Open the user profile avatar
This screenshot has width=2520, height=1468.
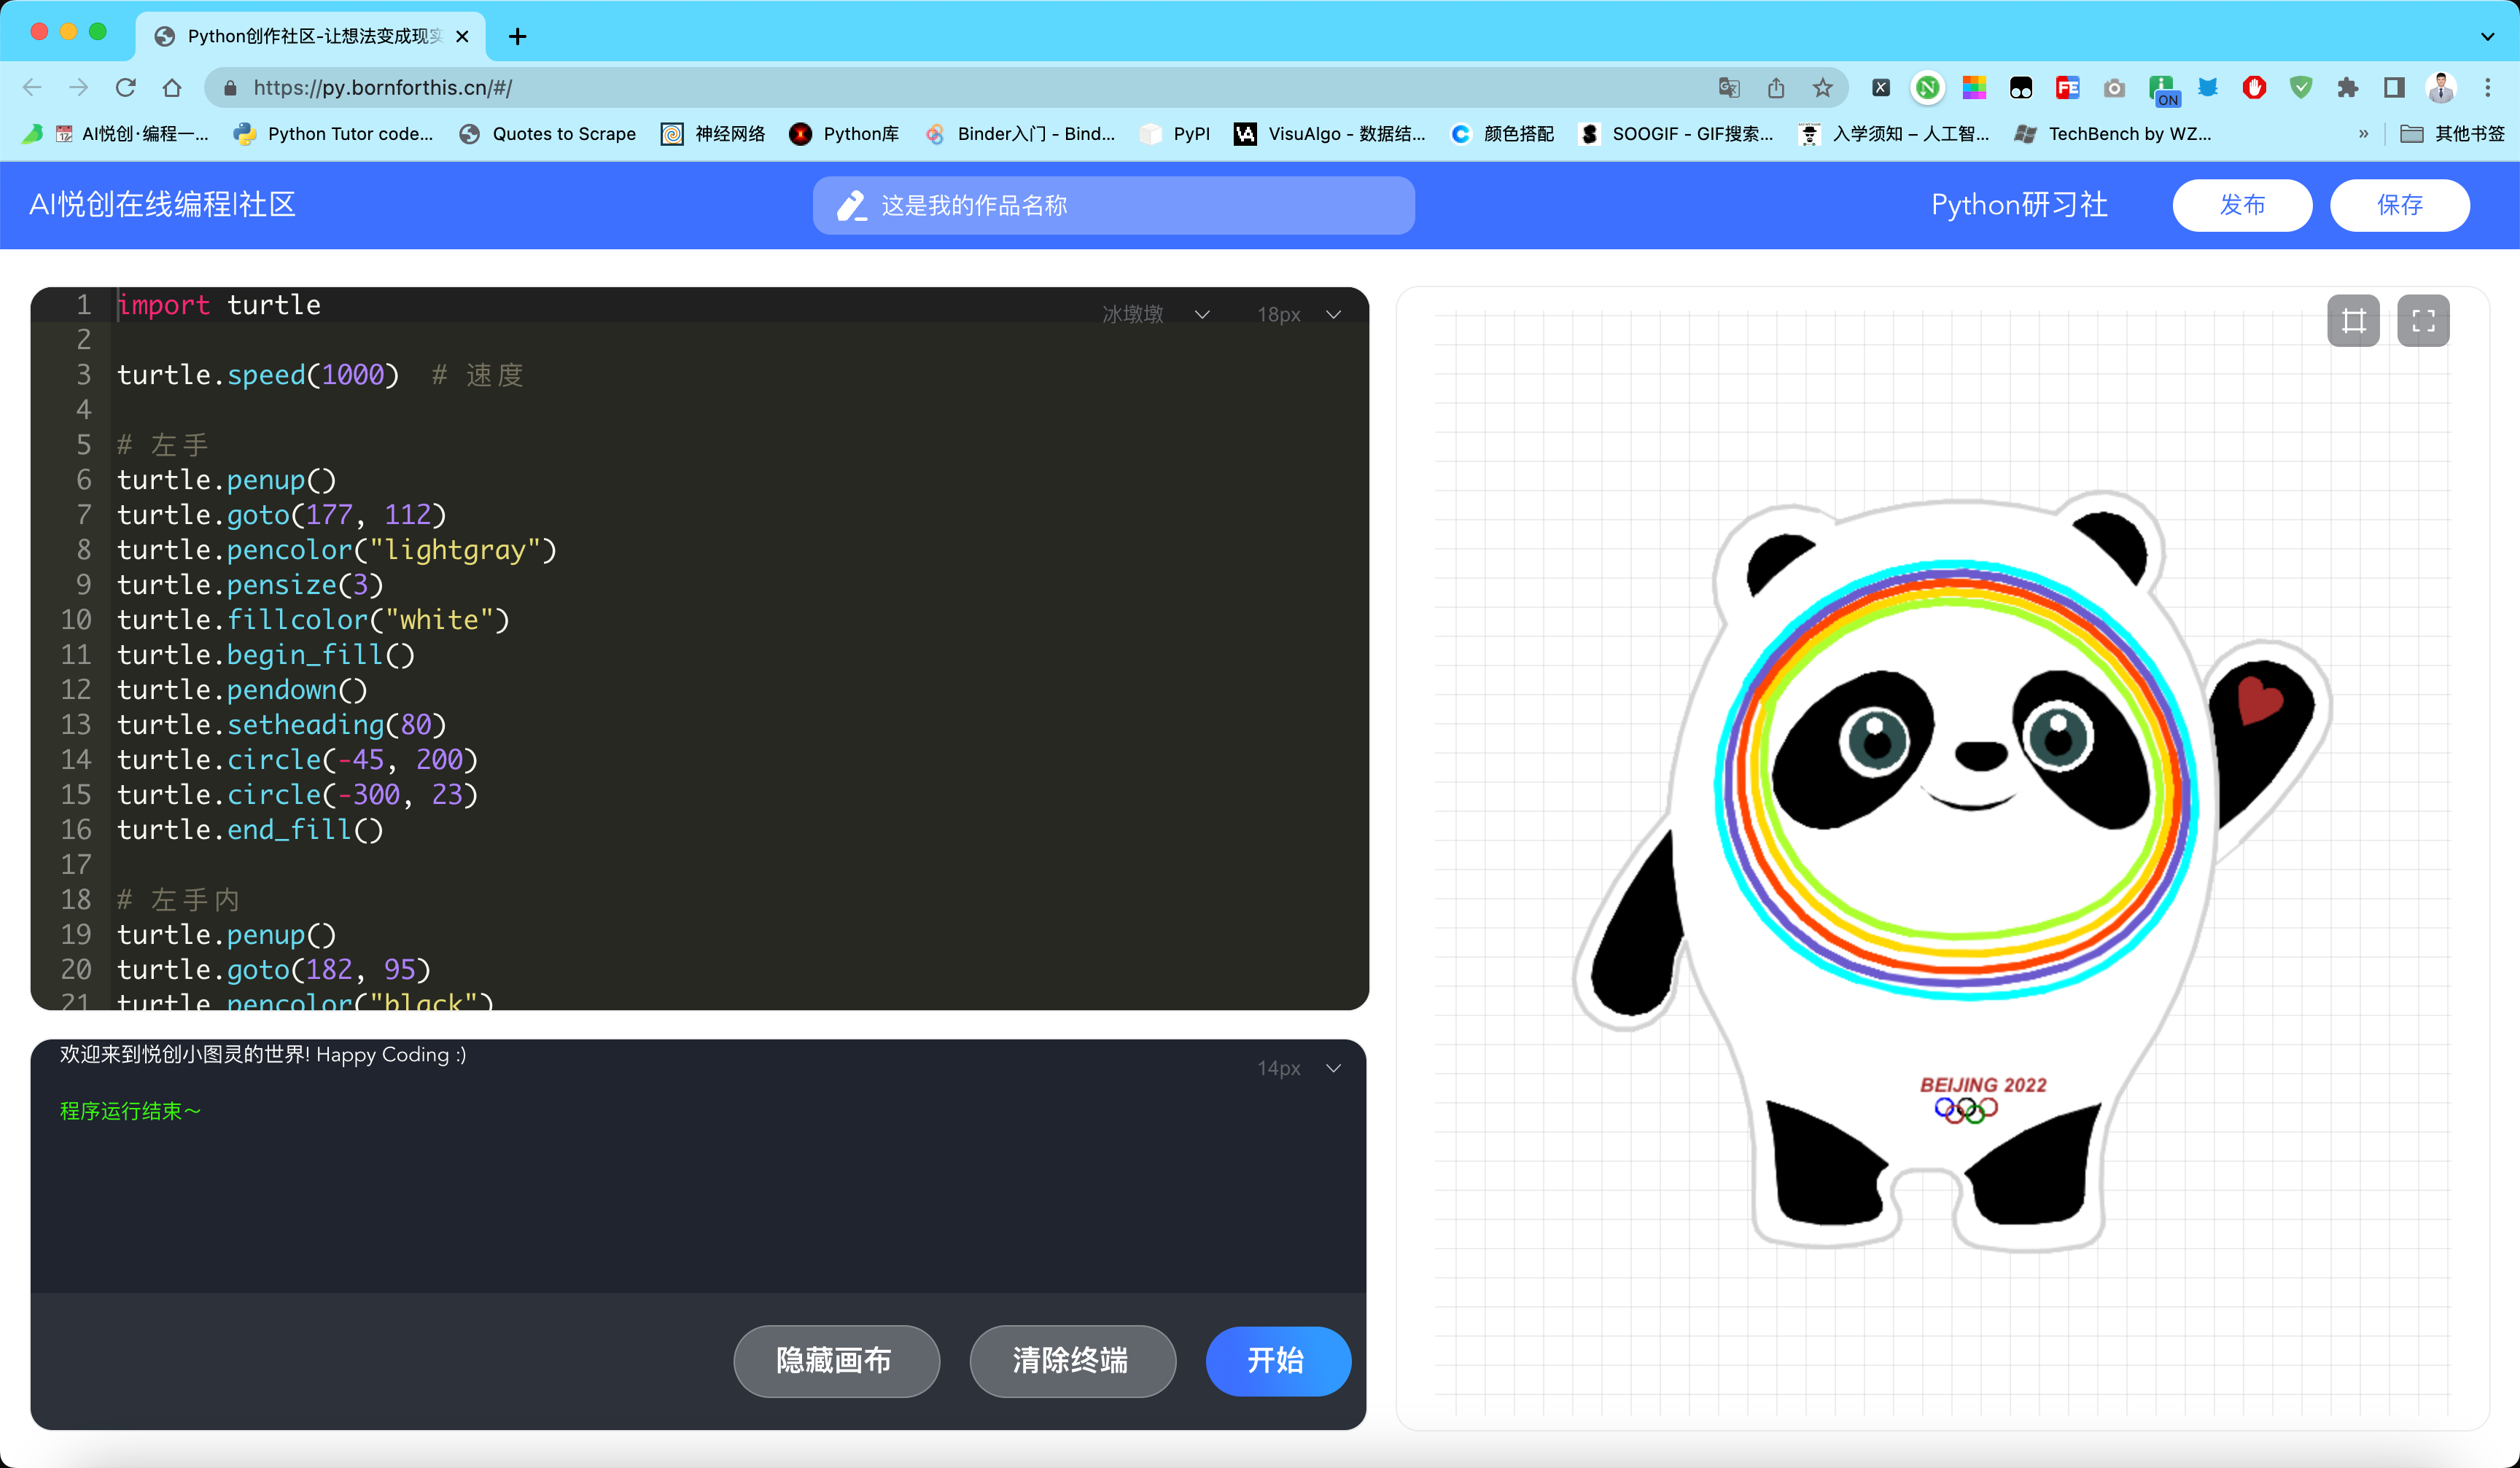tap(2441, 88)
